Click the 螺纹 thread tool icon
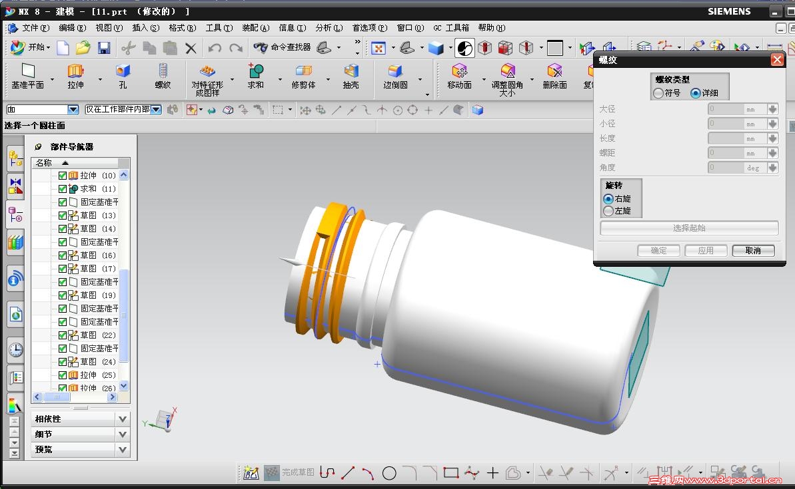This screenshot has width=795, height=489. tap(163, 77)
